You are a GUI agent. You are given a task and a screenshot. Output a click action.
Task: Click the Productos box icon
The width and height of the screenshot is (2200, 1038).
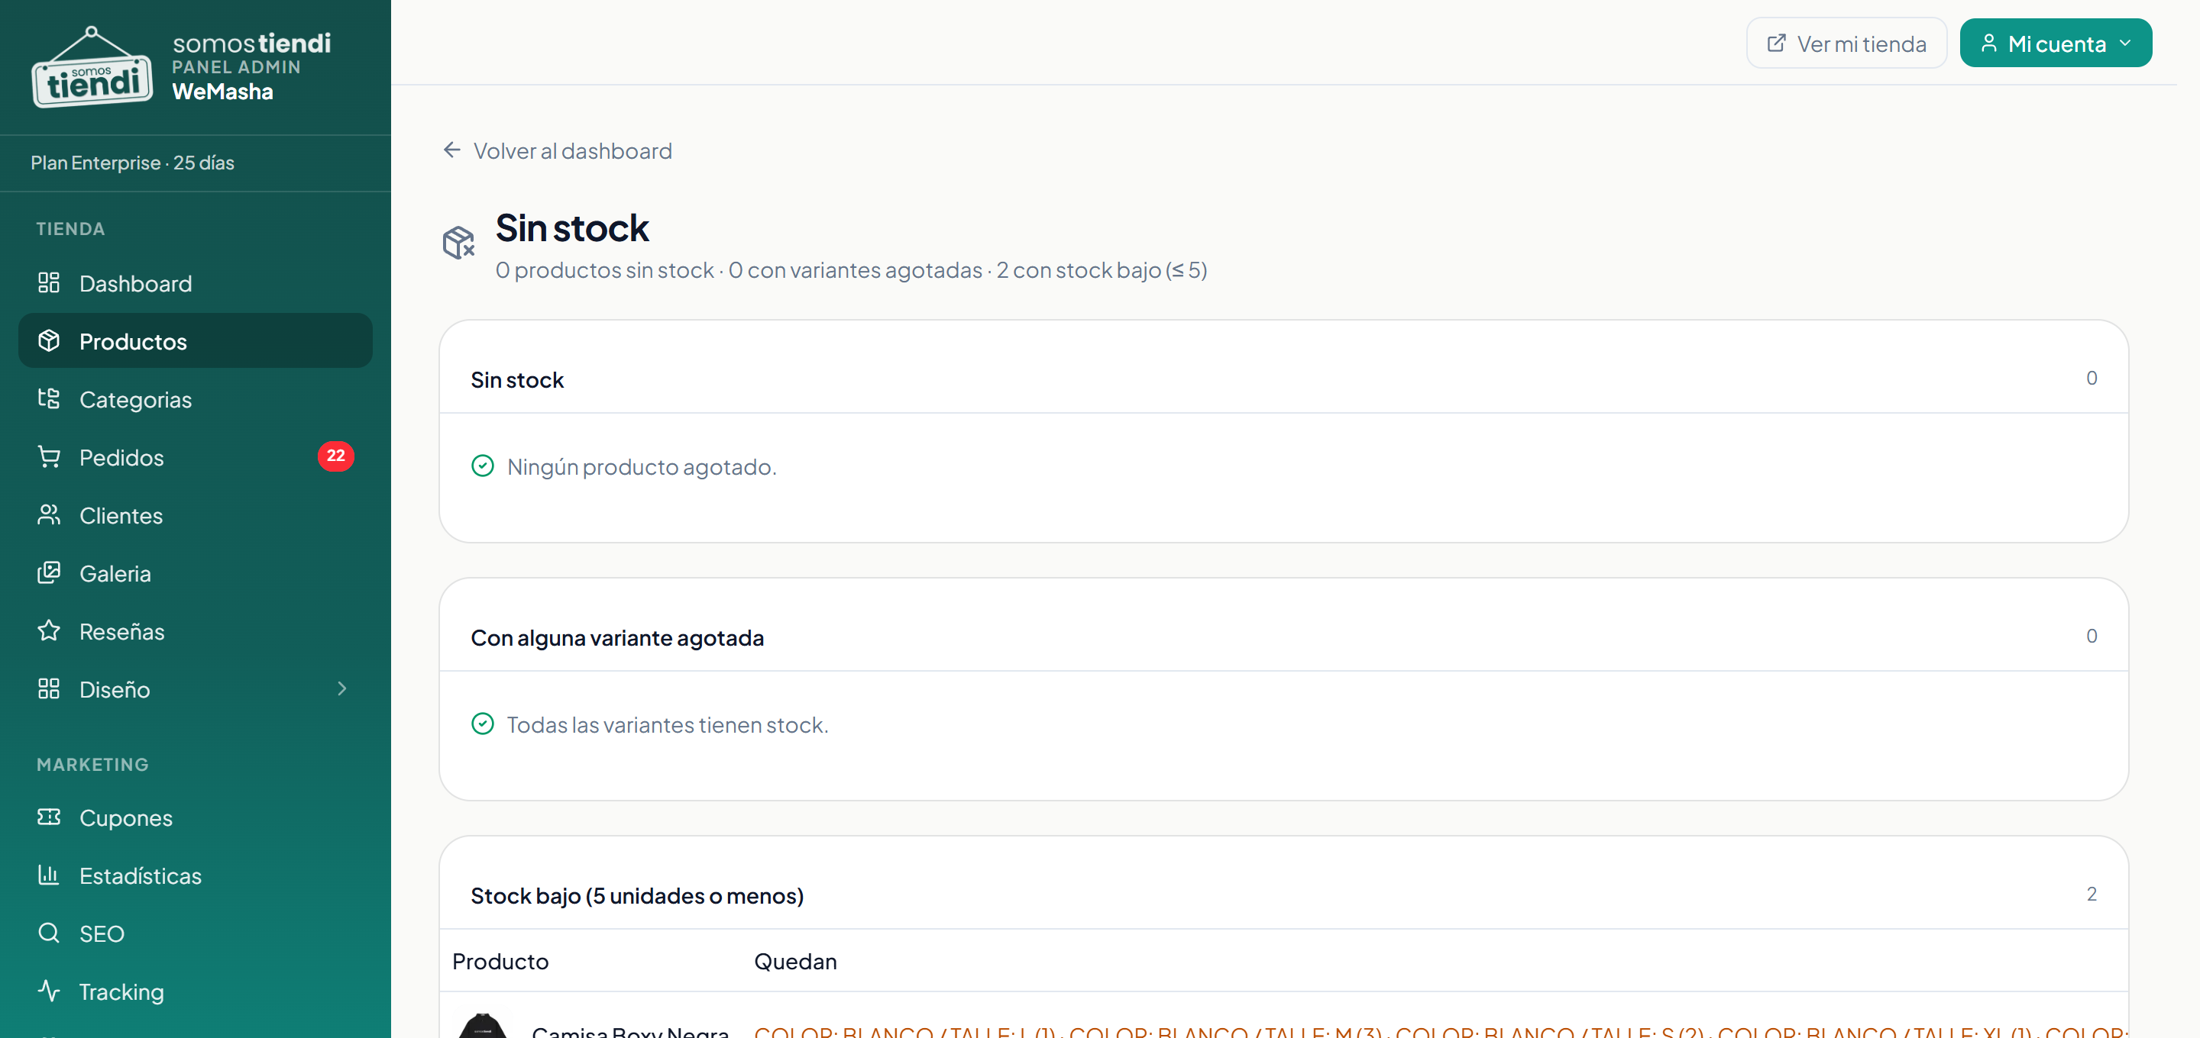(49, 340)
